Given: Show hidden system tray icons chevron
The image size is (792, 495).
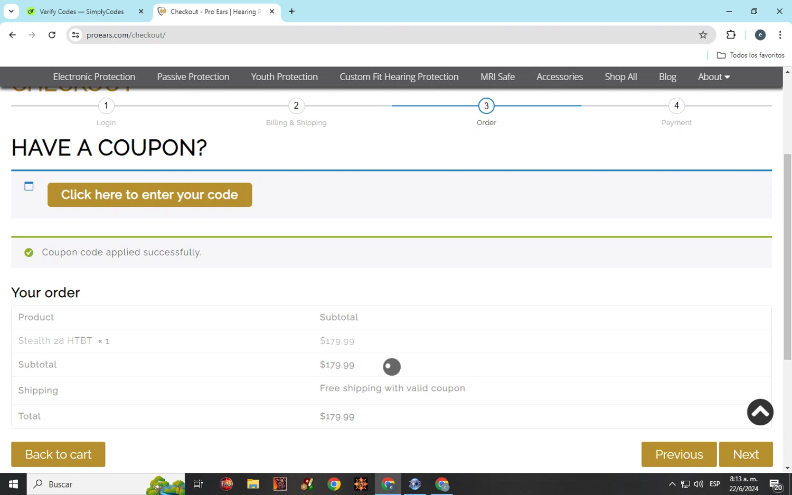Looking at the screenshot, I should coord(672,484).
